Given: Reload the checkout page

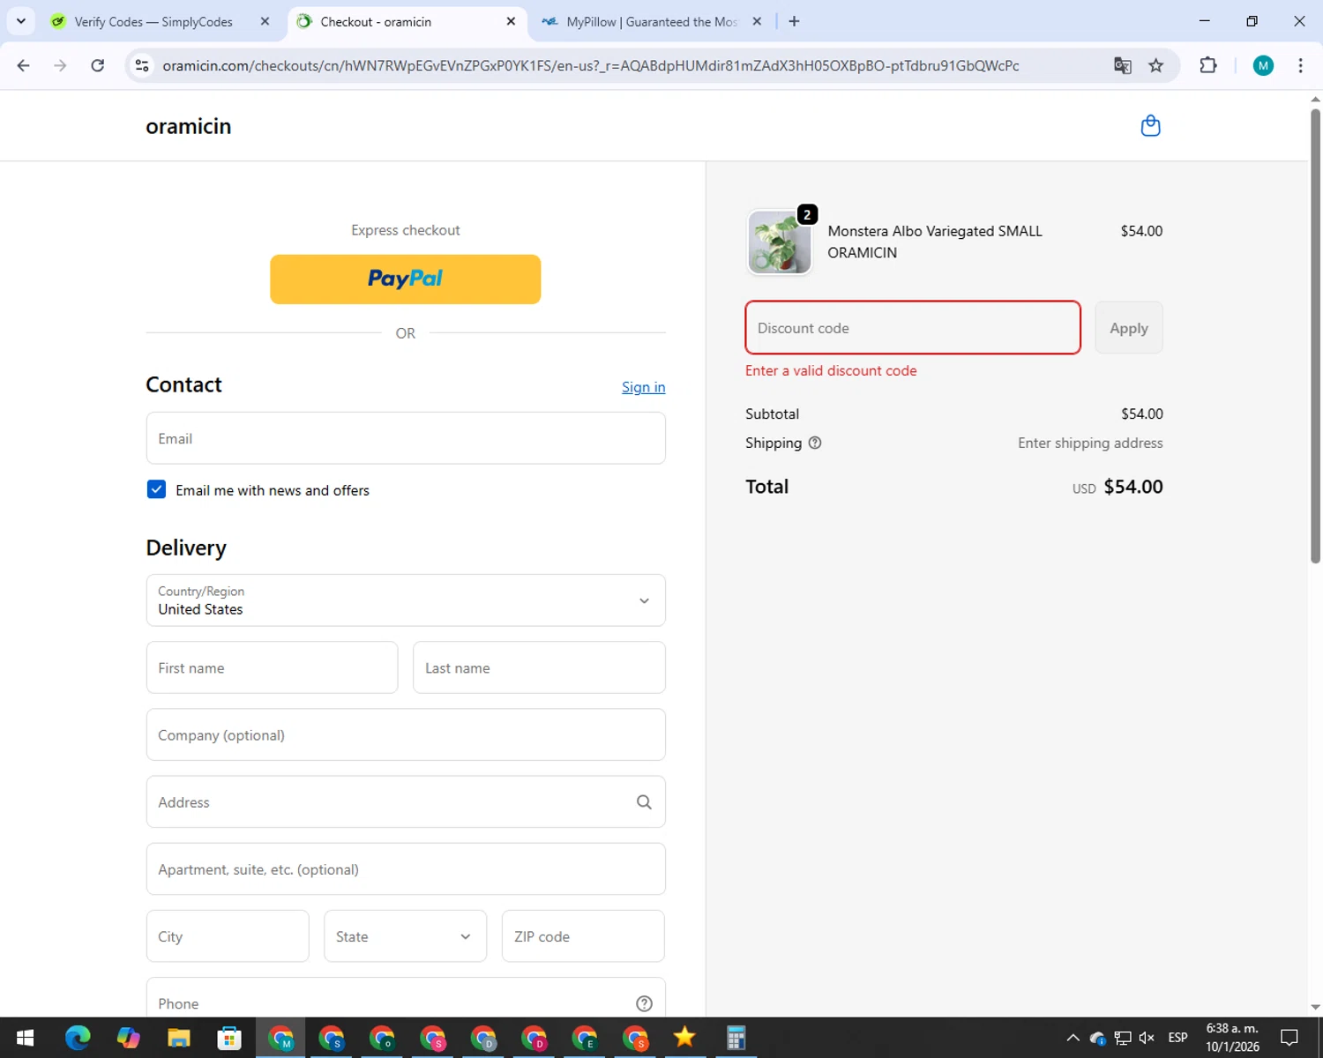Looking at the screenshot, I should point(98,65).
